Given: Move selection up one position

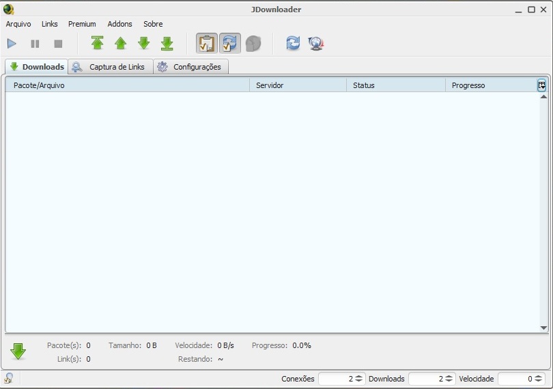Looking at the screenshot, I should pyautogui.click(x=121, y=44).
